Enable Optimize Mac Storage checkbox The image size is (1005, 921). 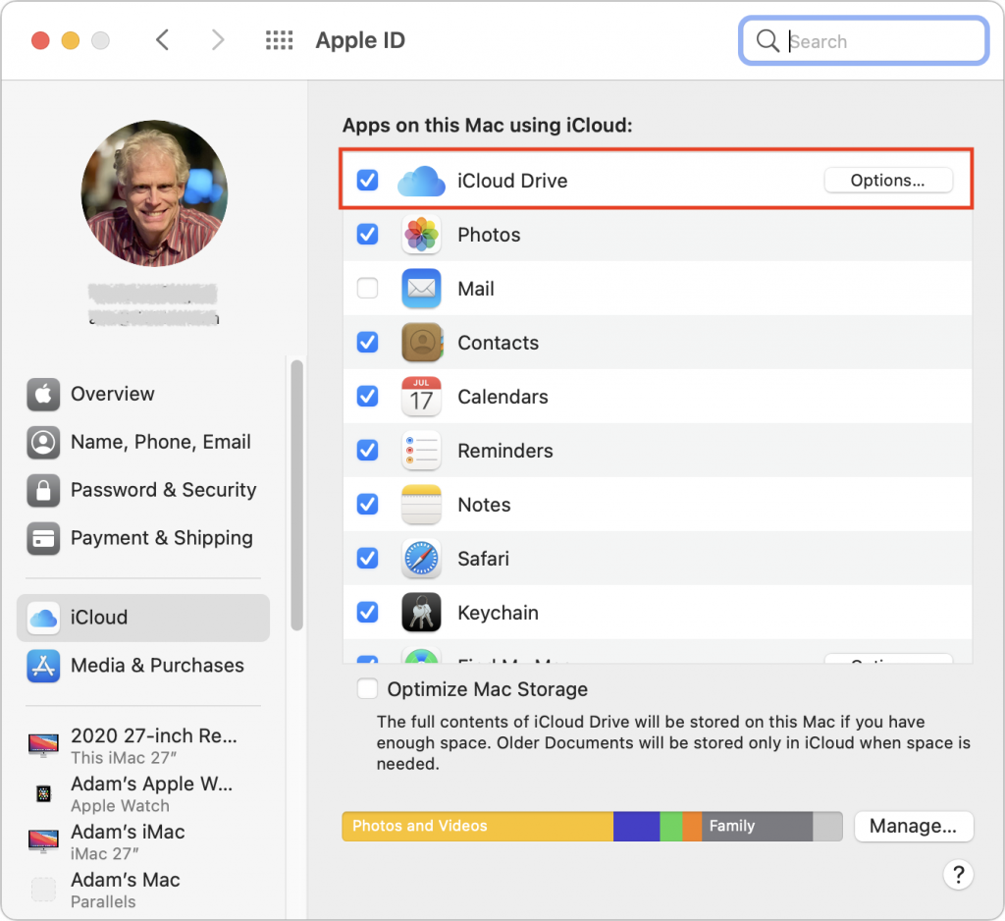click(x=367, y=689)
